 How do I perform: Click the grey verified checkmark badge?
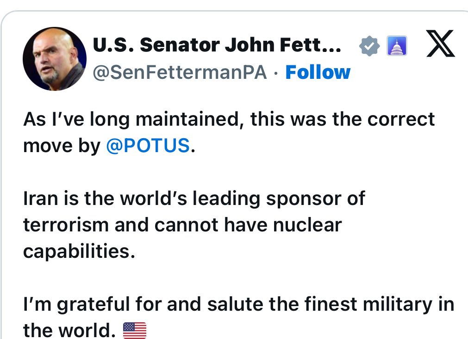click(369, 46)
